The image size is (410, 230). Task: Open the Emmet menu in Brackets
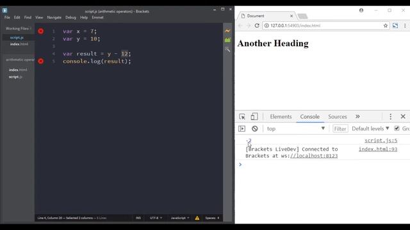[97, 17]
